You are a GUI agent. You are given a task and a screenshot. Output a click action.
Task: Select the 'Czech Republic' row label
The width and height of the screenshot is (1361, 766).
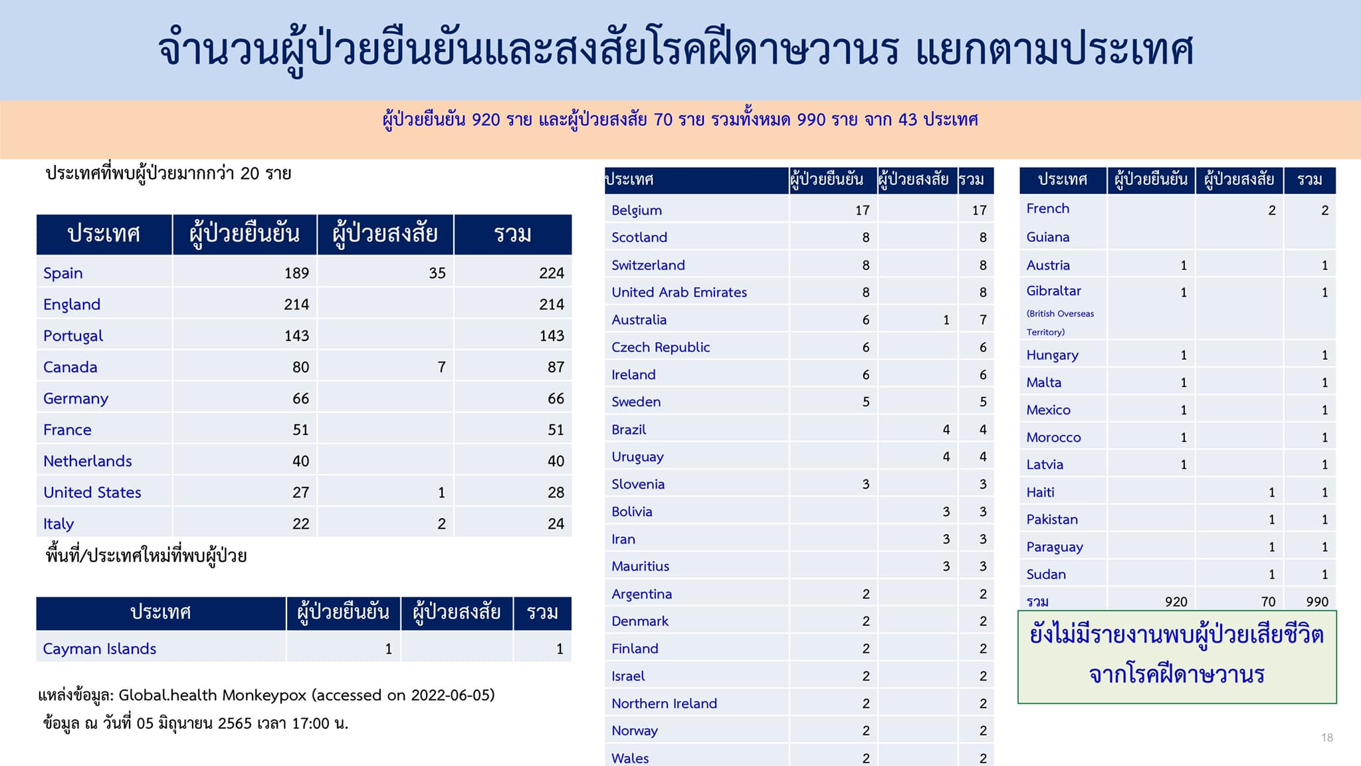[661, 347]
